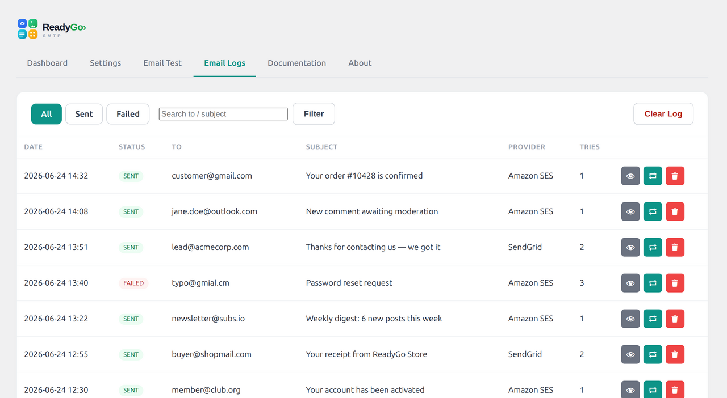Click the recipient typo@gmial.cm
The width and height of the screenshot is (727, 398).
(x=200, y=283)
